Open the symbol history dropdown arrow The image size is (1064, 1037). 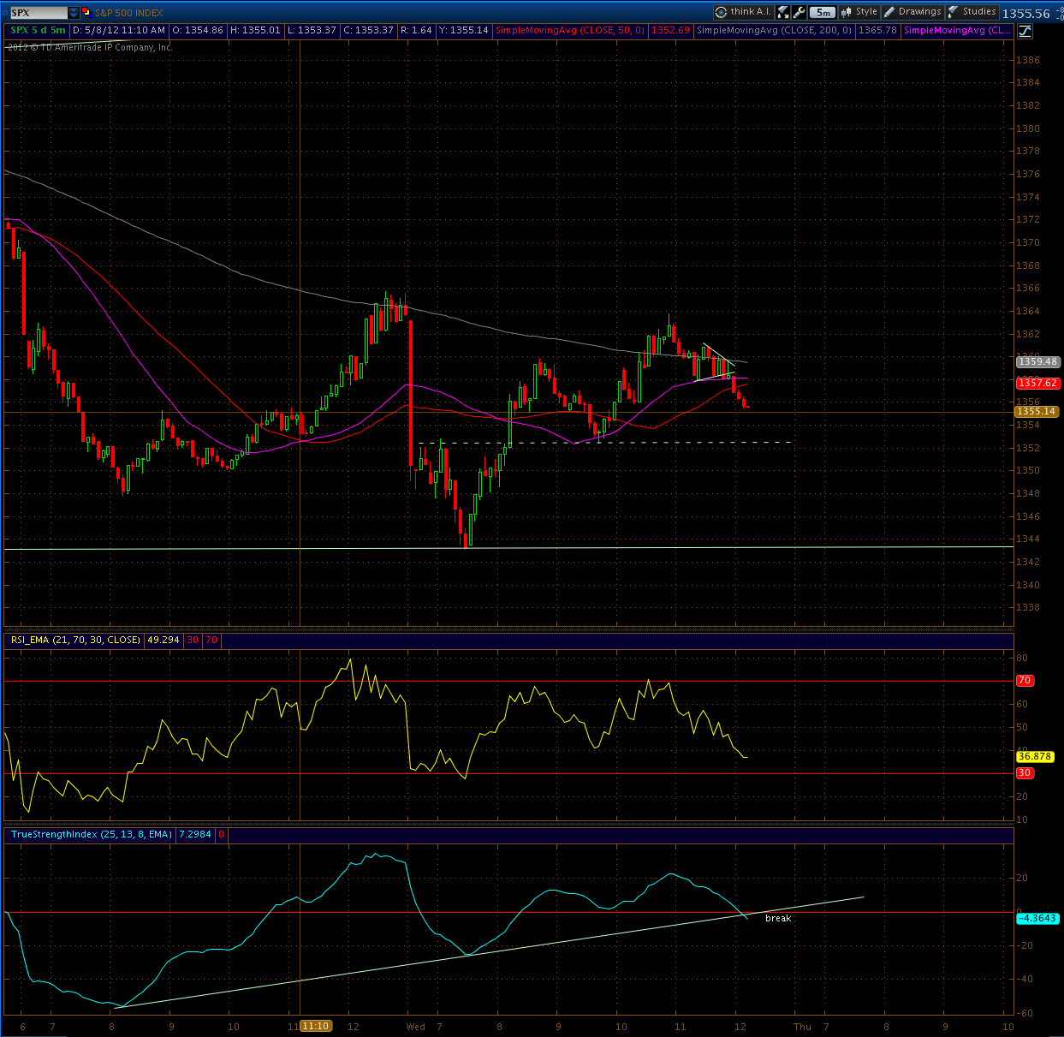click(x=74, y=13)
